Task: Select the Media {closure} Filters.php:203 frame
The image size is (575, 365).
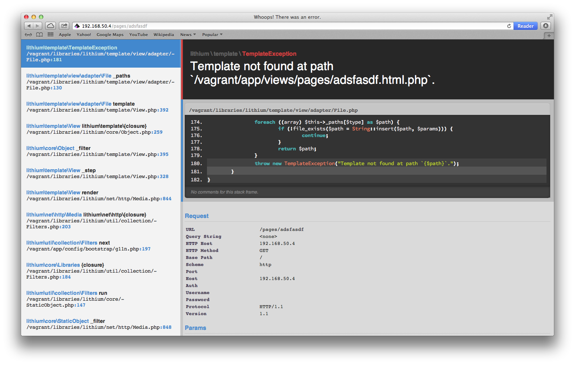Action: tap(101, 221)
